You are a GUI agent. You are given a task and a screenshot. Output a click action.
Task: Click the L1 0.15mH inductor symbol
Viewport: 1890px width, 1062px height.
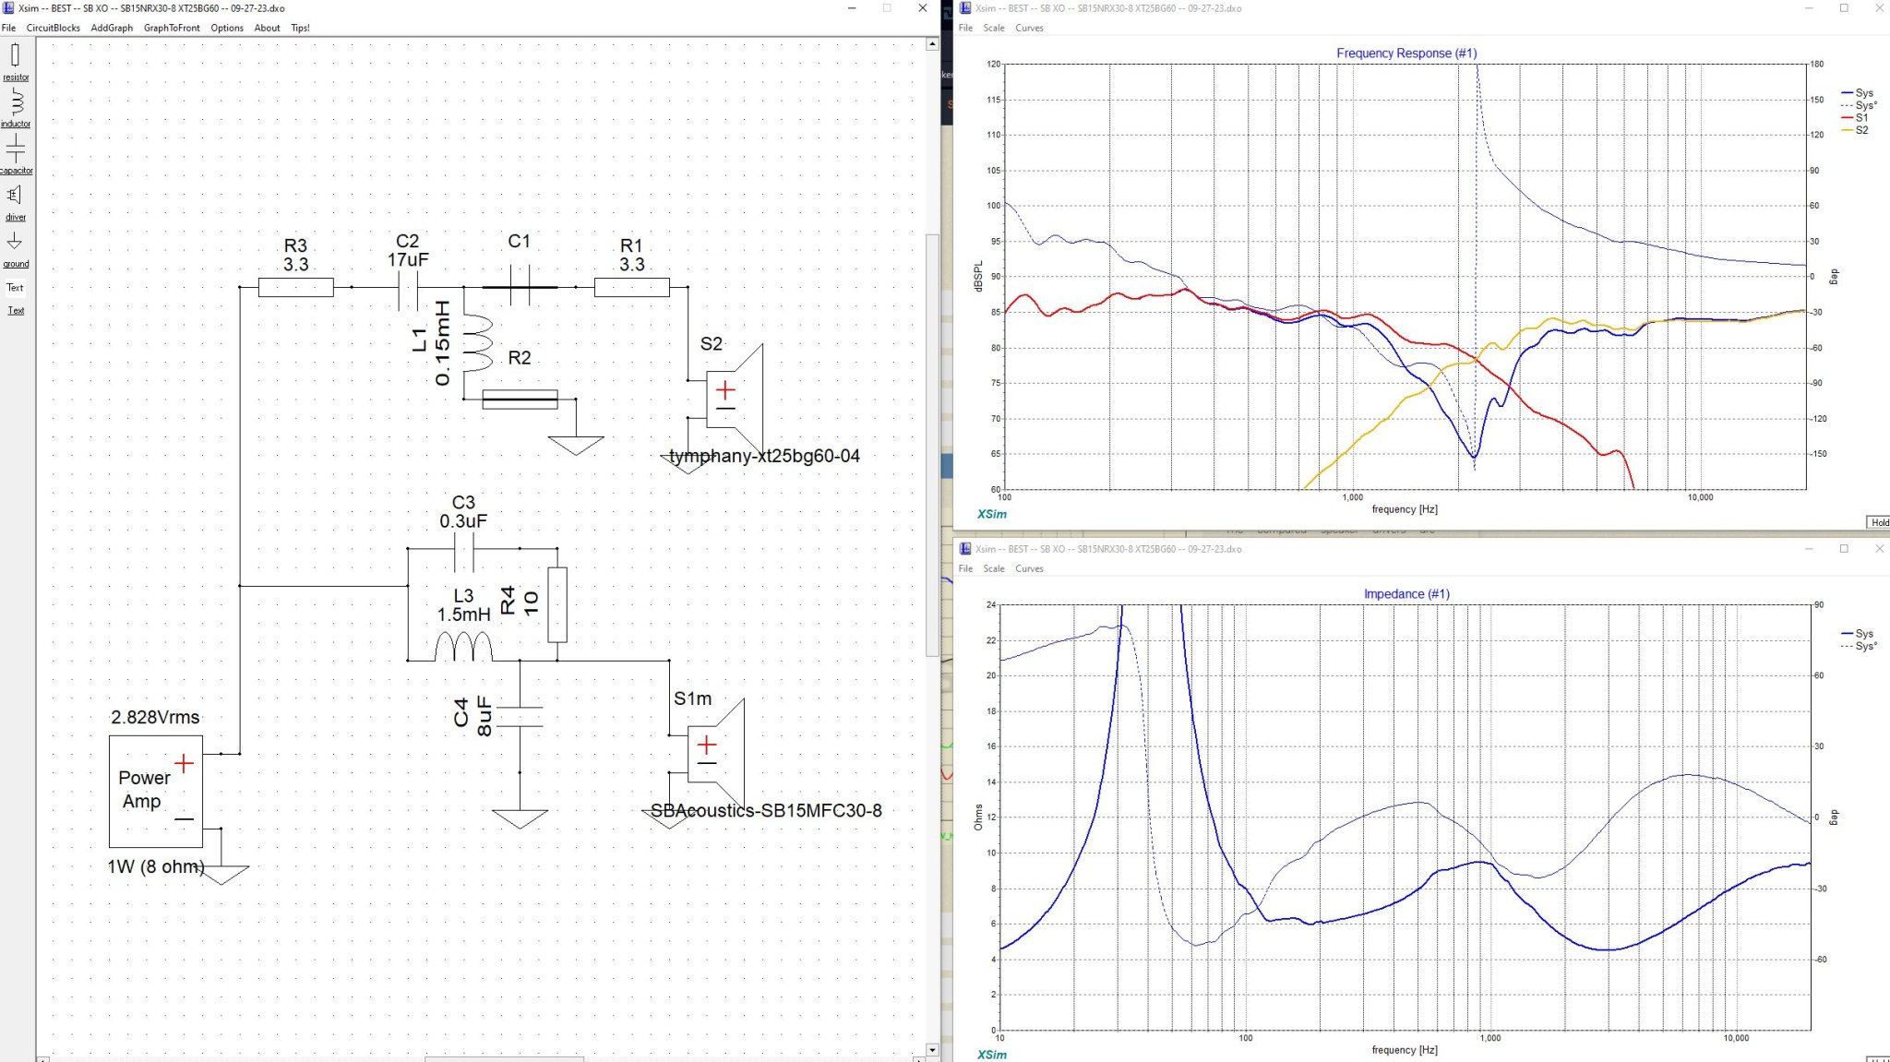(x=477, y=342)
